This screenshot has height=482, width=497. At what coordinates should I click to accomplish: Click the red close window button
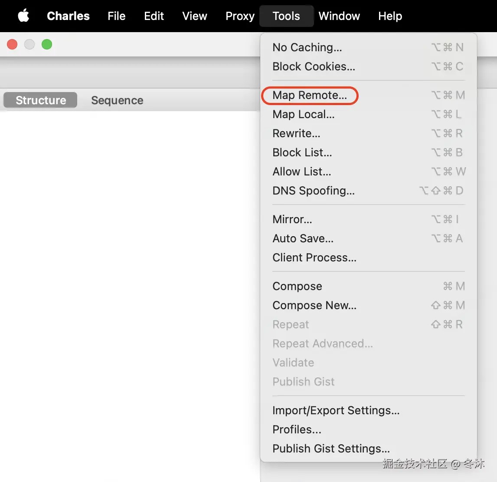(12, 44)
